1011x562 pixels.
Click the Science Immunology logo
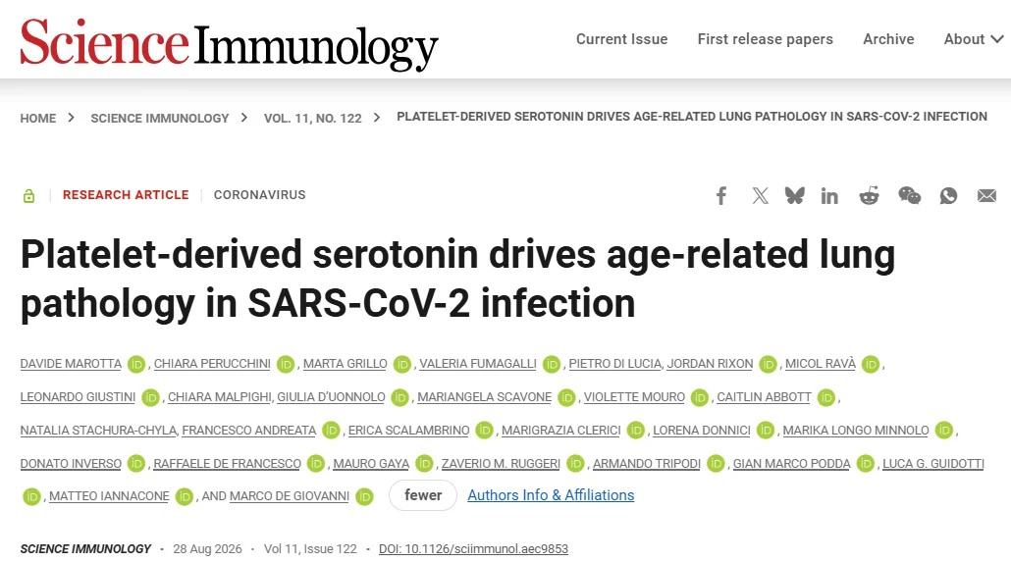pyautogui.click(x=230, y=43)
